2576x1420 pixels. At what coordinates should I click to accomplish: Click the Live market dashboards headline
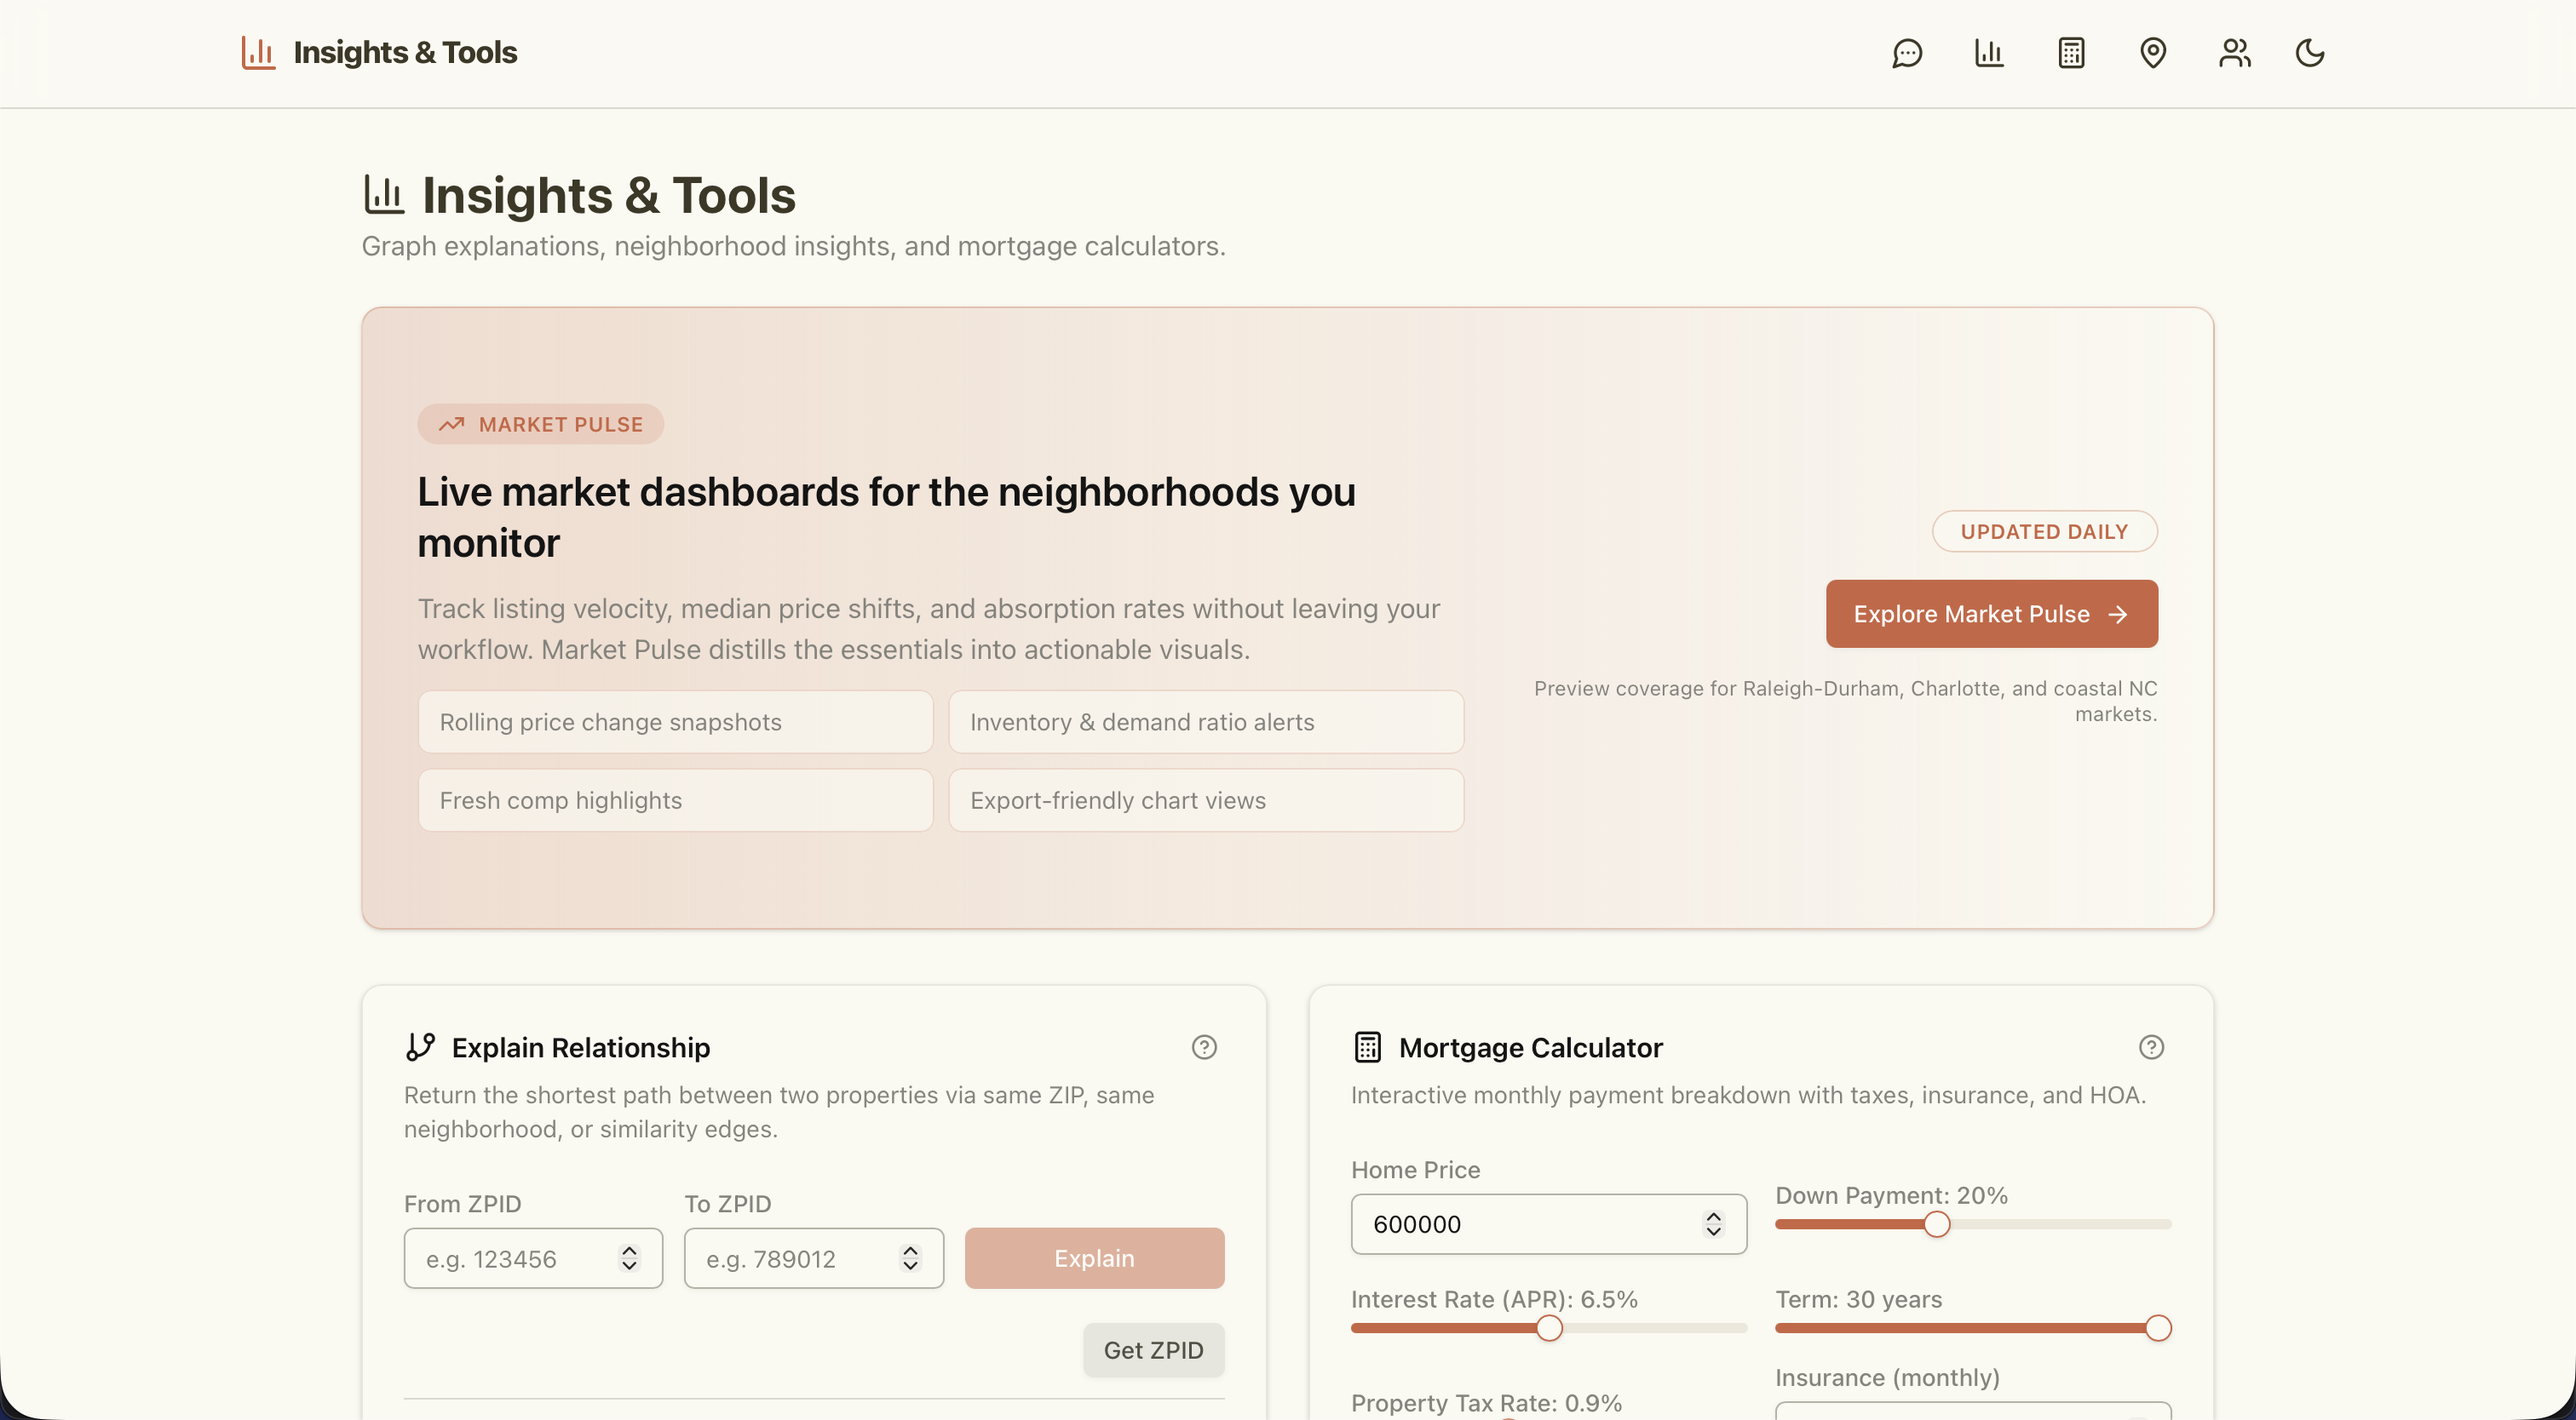[x=886, y=518]
